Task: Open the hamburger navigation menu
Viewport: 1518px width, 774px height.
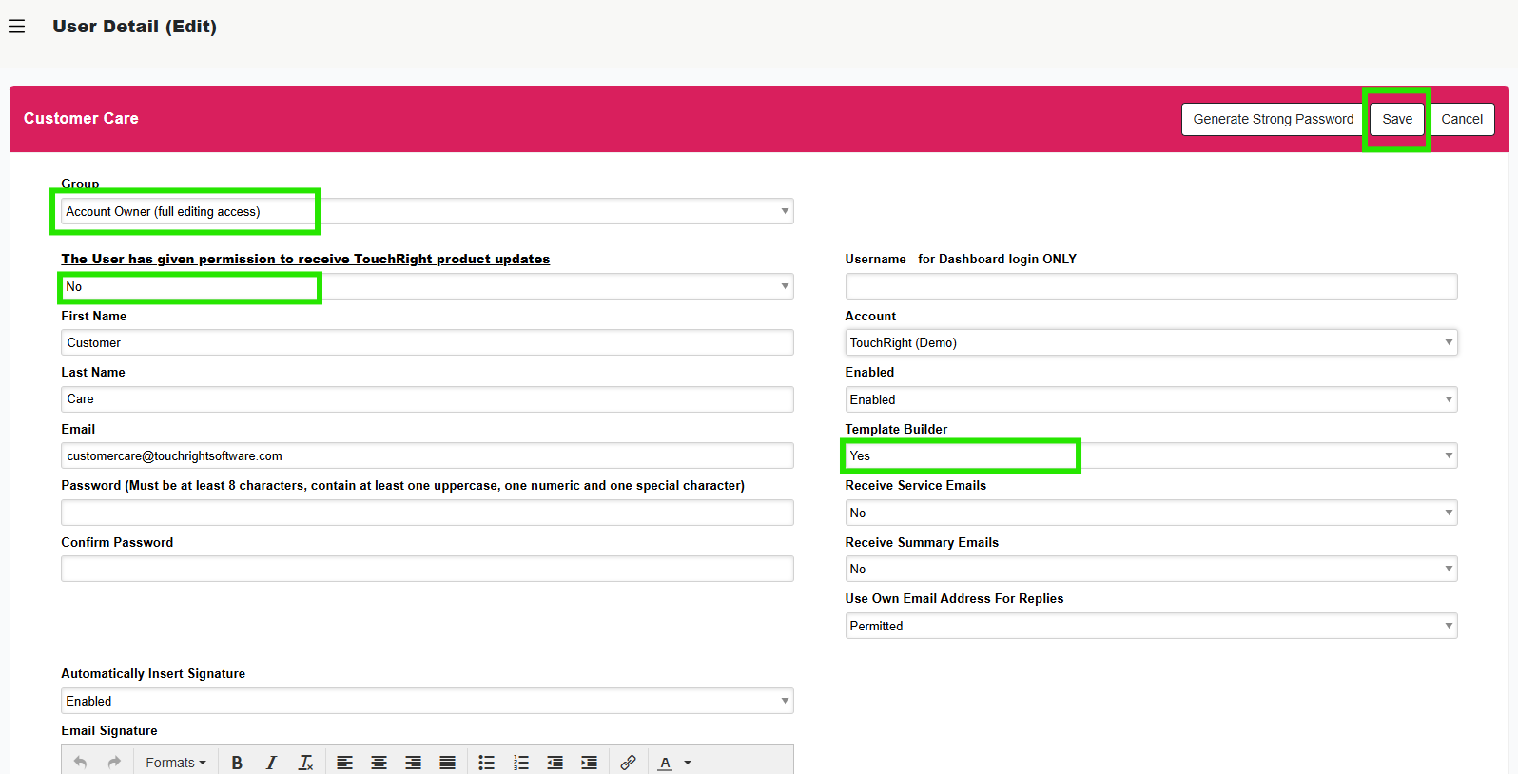Action: click(x=16, y=27)
